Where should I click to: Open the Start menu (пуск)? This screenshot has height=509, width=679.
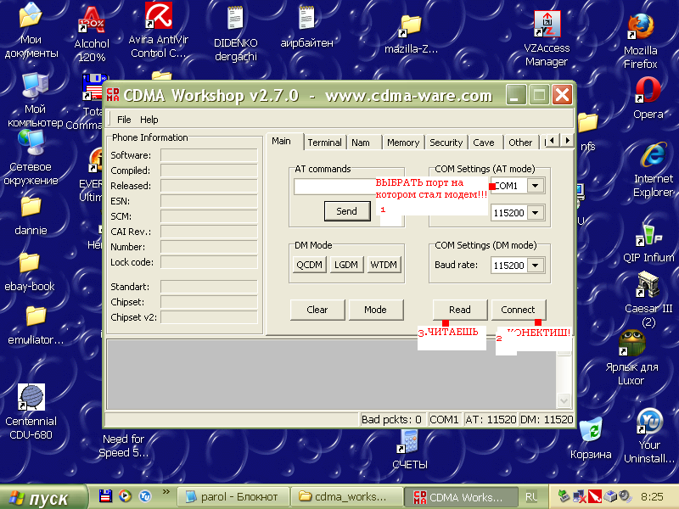(42, 497)
